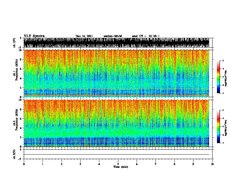
Task: Click the ch.1 "Frequency (kHz)" axis label
Action: pos(17,70)
